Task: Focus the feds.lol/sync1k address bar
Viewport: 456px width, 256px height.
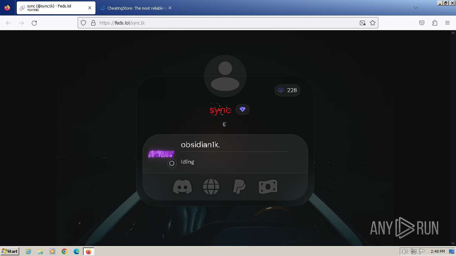Action: pyautogui.click(x=228, y=23)
